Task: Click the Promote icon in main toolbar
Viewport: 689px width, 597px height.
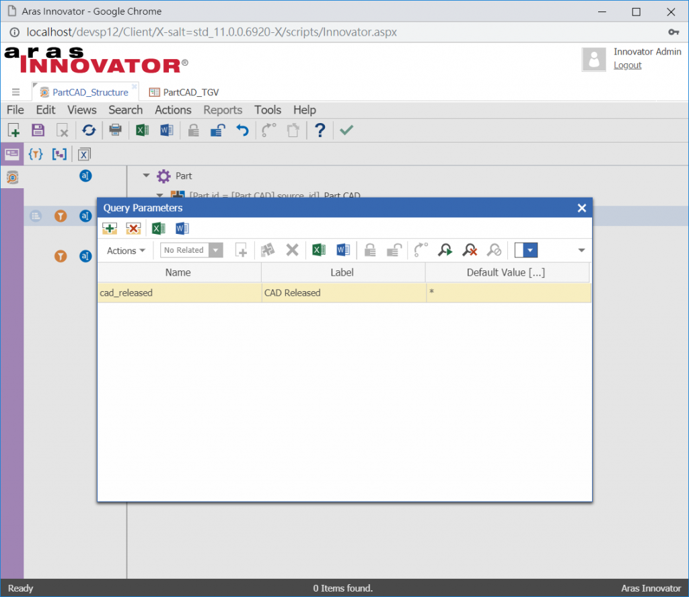Action: click(x=268, y=130)
